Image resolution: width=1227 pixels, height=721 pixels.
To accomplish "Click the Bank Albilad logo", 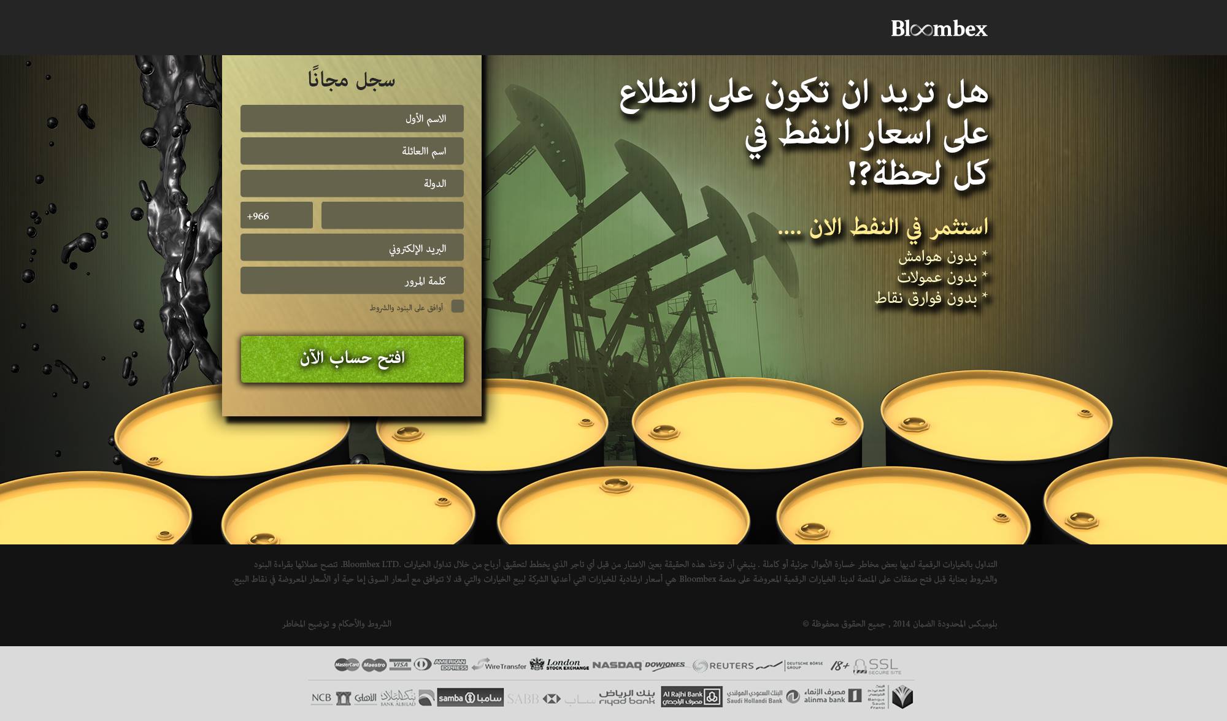I will [x=407, y=698].
